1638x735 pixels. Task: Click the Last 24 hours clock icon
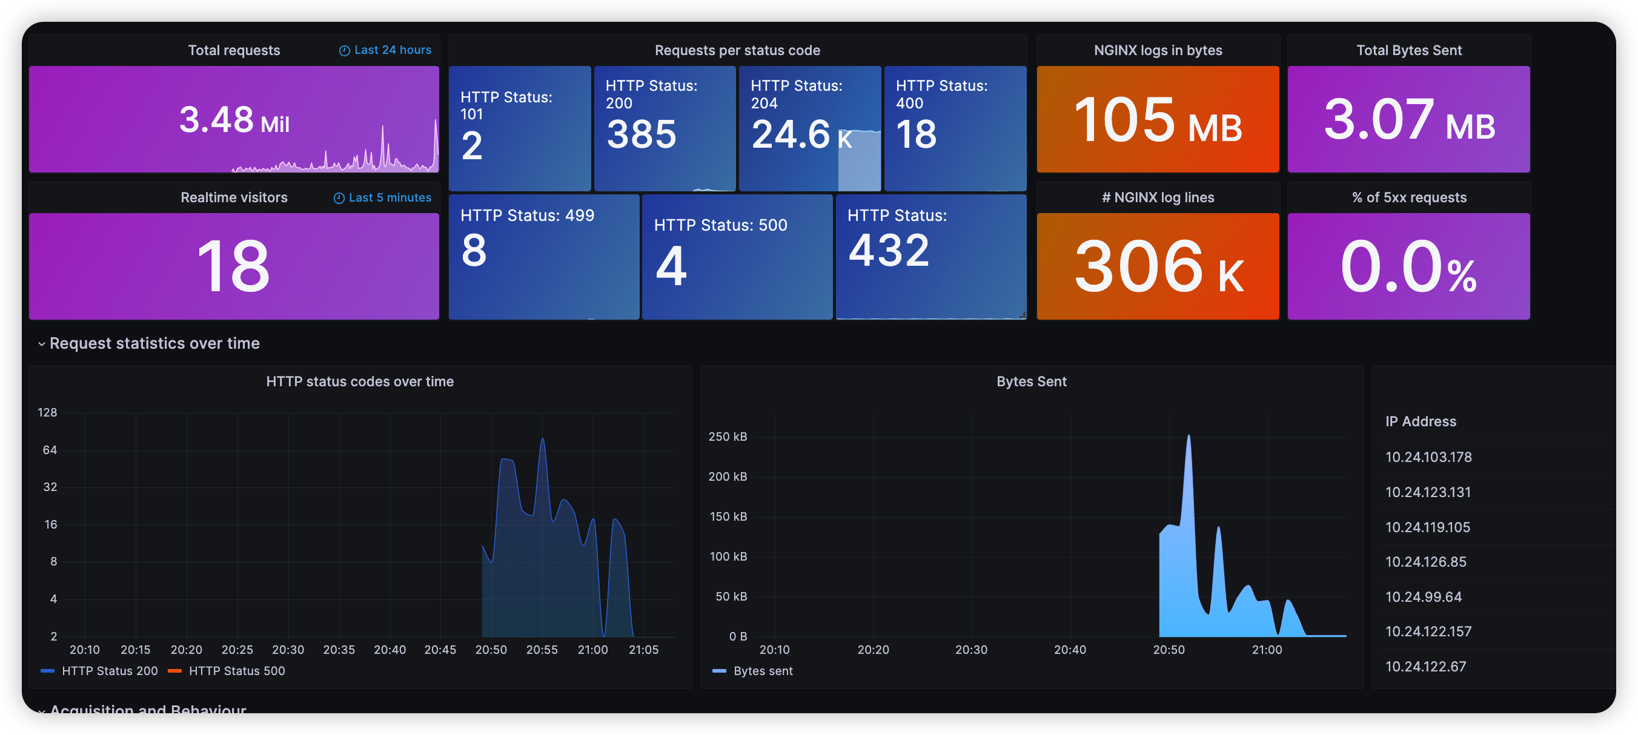pyautogui.click(x=344, y=51)
